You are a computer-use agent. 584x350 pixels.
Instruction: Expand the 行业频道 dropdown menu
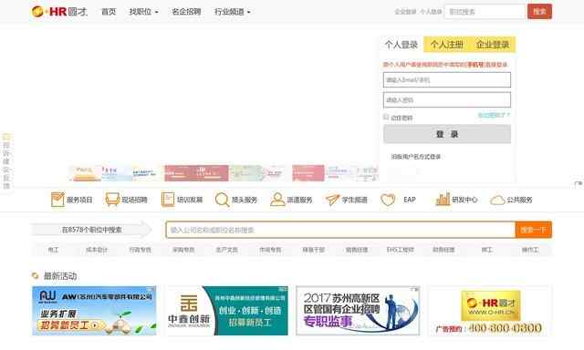232,12
